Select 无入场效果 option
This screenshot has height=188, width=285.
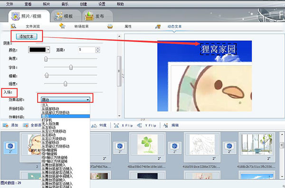tap(66, 124)
